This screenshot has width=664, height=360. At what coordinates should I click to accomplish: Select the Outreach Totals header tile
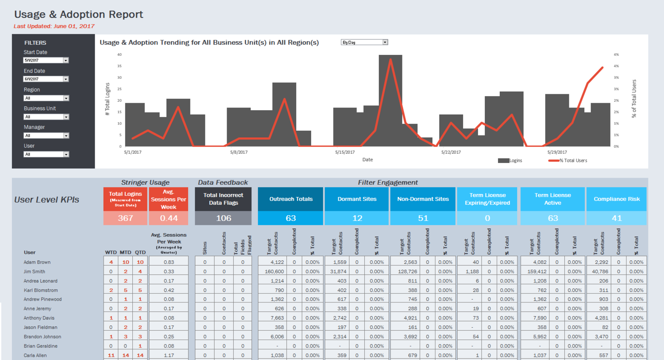(290, 199)
